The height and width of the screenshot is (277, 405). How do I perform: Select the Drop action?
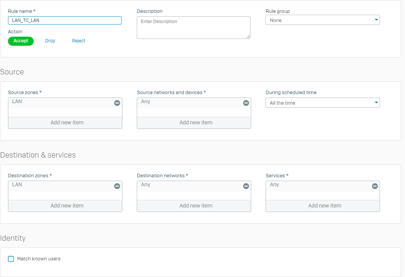pyautogui.click(x=50, y=41)
